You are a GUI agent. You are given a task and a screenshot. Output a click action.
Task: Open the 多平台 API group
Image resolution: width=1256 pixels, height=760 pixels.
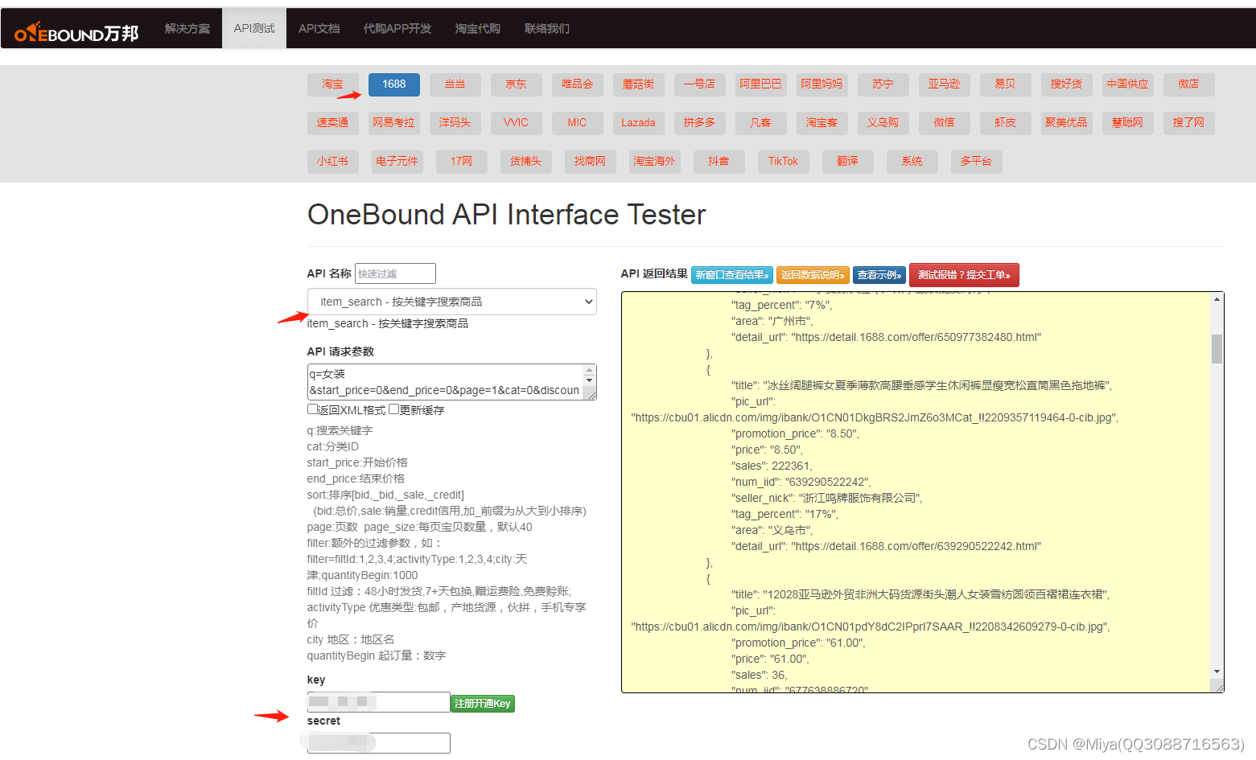pos(977,162)
